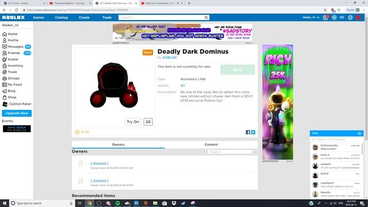The image size is (368, 207).
Task: Click the Robux icon in header
Action: [x=334, y=18]
